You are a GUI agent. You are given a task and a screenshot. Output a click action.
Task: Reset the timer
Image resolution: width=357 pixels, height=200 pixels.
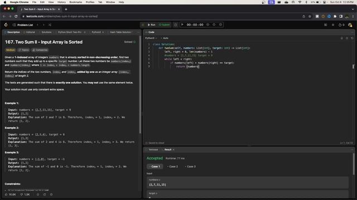214,24
